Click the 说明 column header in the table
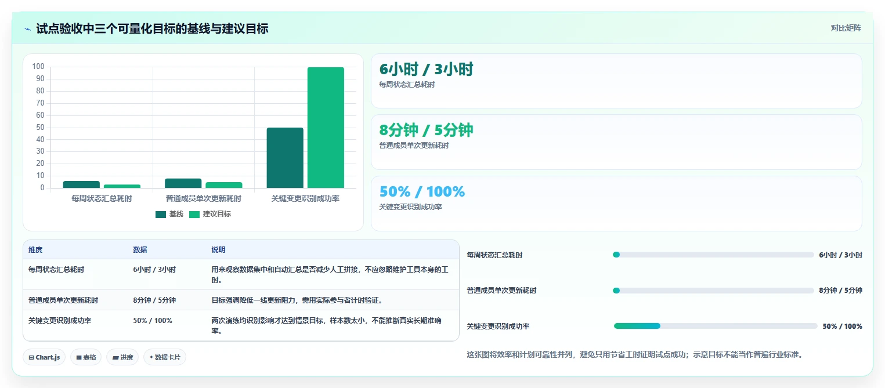Image resolution: width=885 pixels, height=388 pixels. coord(218,250)
